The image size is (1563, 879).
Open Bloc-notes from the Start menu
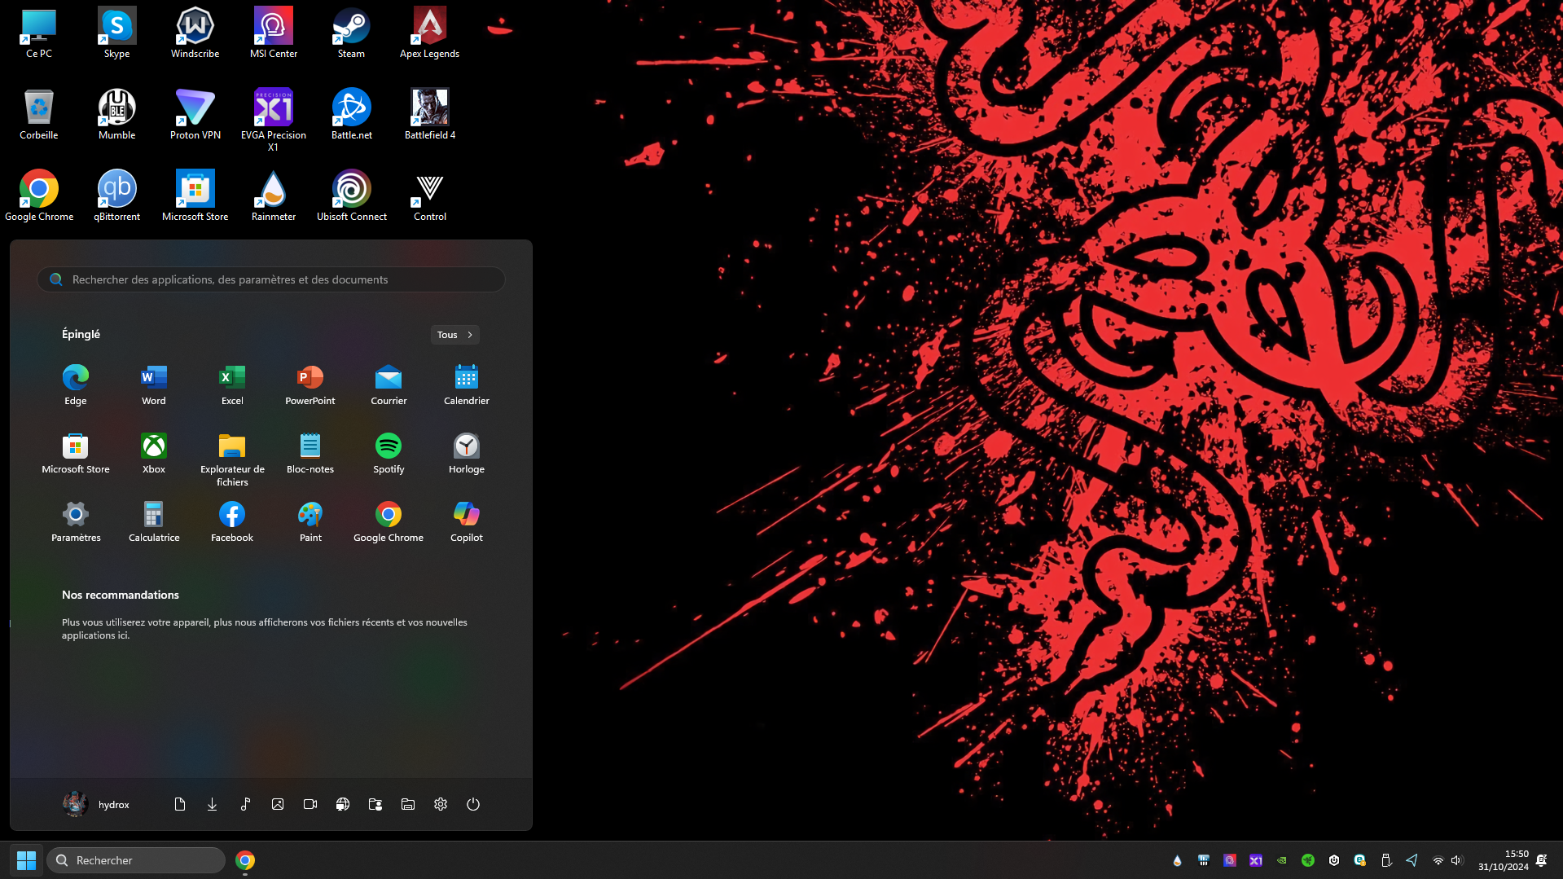coord(310,453)
